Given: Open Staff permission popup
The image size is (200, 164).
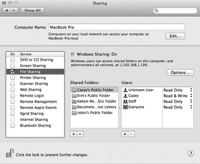Looking at the screenshot, I should click(x=178, y=102).
